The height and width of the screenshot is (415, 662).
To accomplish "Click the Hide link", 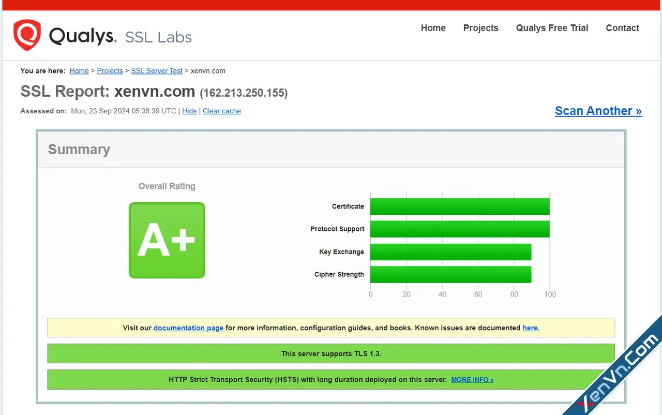I will [x=189, y=111].
